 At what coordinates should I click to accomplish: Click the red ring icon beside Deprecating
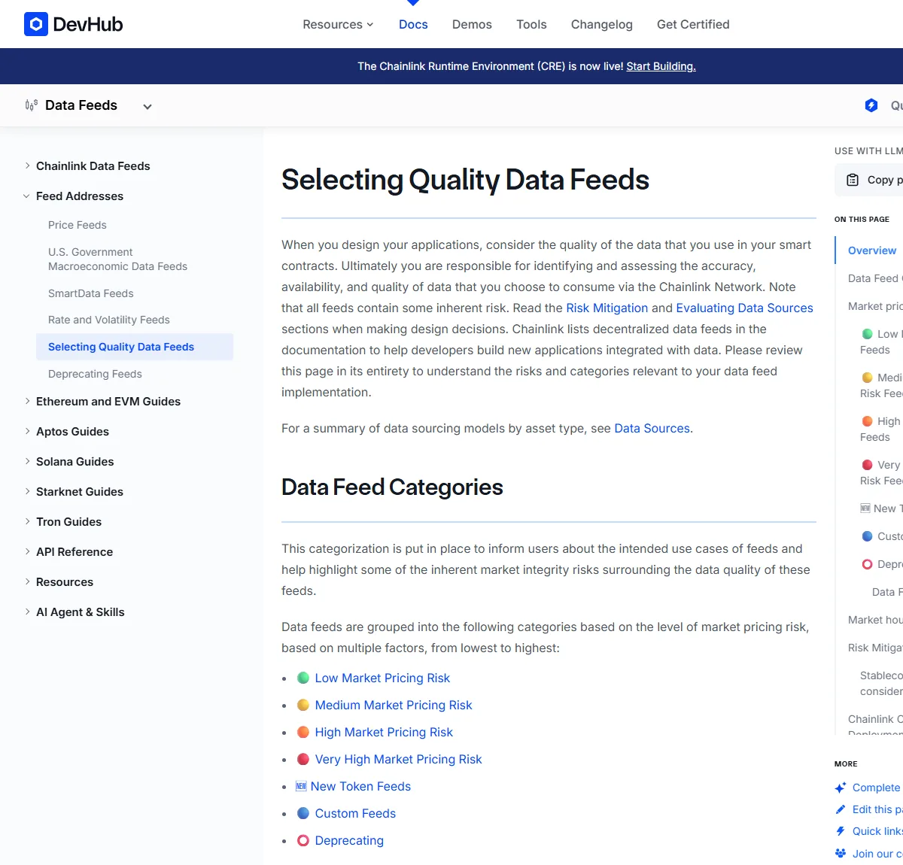click(x=303, y=840)
